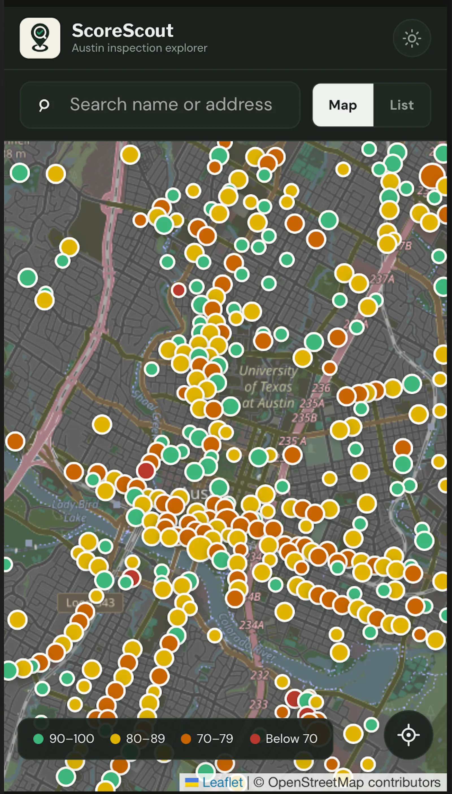Click the 'Austin inspection explorer' subtitle
Image resolution: width=452 pixels, height=794 pixels.
pos(139,48)
